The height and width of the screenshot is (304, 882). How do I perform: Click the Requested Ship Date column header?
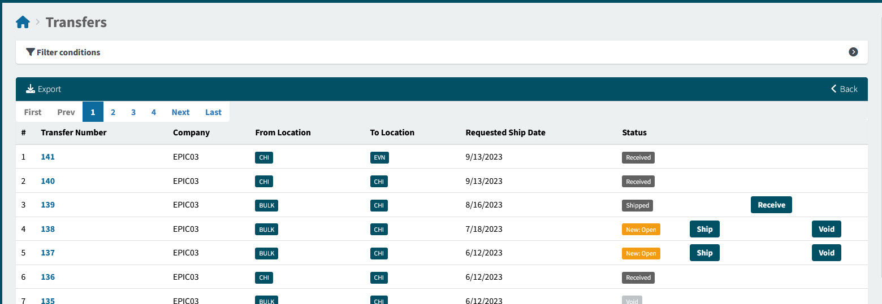pos(505,133)
